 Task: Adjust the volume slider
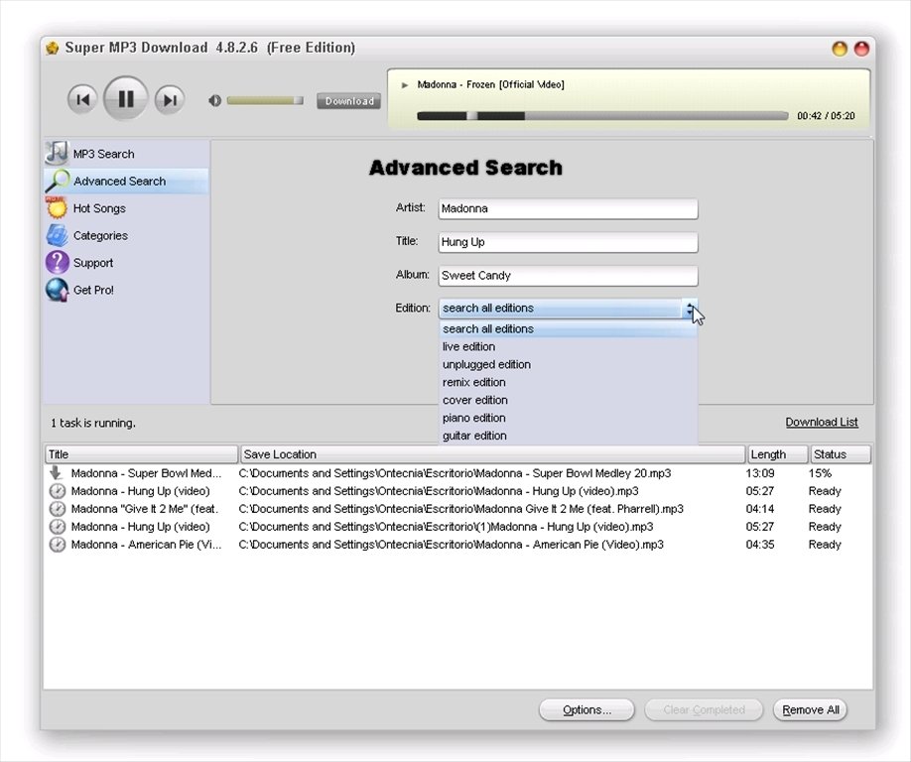pyautogui.click(x=265, y=100)
